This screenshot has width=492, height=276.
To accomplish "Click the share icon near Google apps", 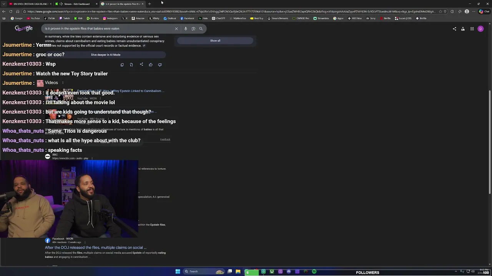I will click(x=454, y=29).
